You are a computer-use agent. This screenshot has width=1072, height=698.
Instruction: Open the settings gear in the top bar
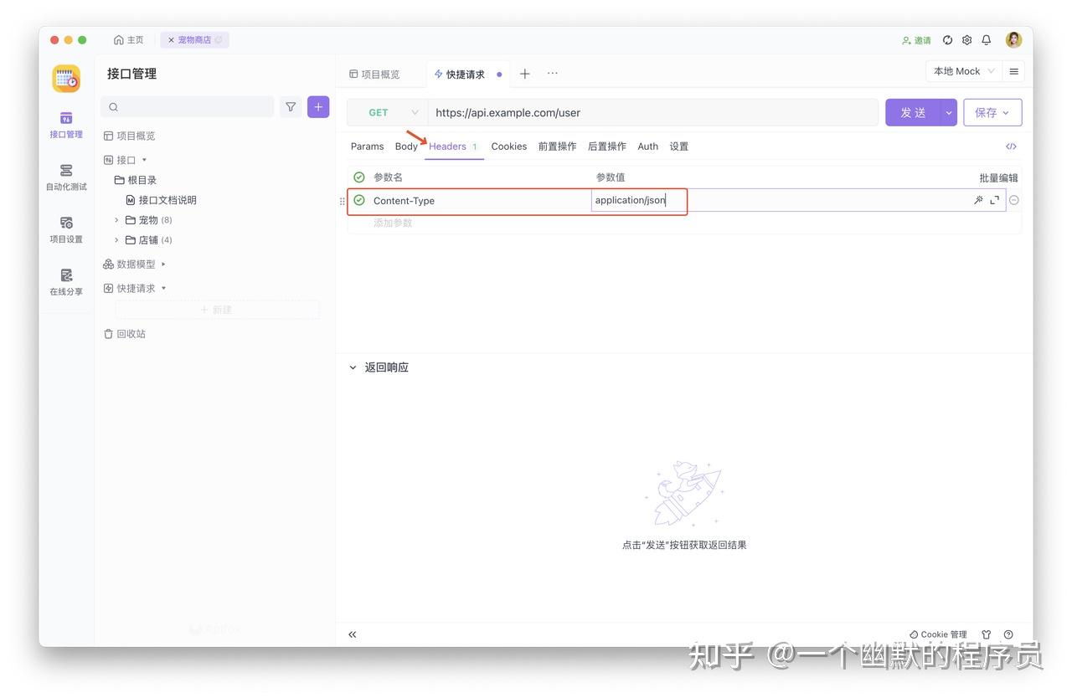tap(966, 39)
